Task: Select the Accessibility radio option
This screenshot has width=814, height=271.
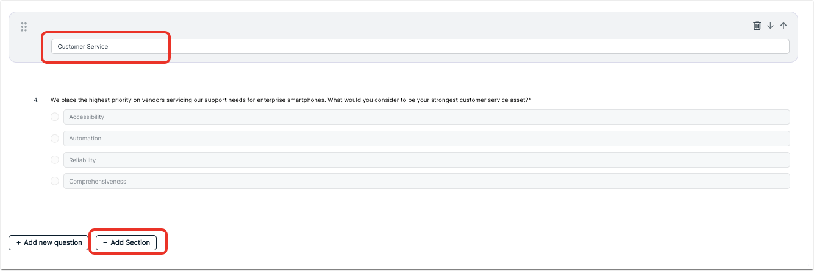Action: [x=55, y=117]
